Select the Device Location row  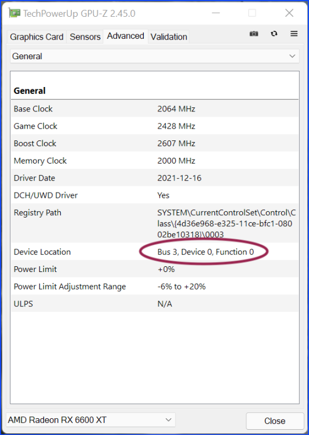click(155, 252)
